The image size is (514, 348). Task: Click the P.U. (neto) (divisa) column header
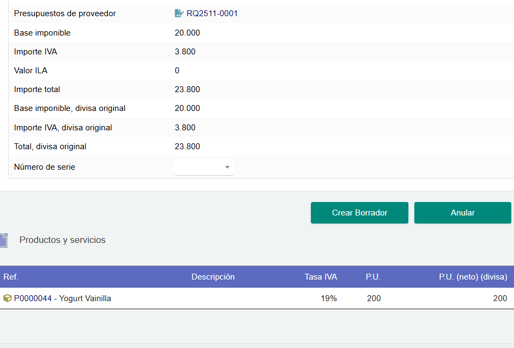pyautogui.click(x=473, y=277)
